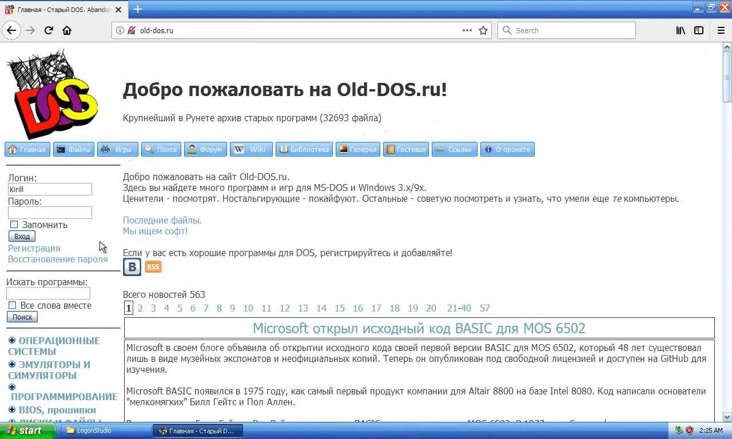
Task: Open the page actions three-dot menu
Action: [467, 30]
